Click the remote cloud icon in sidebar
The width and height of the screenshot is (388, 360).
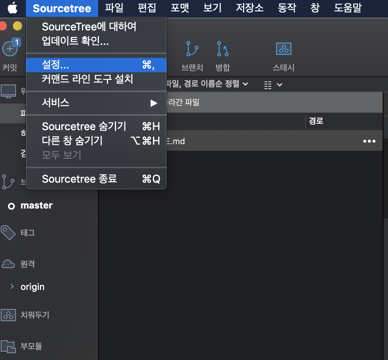click(8, 264)
